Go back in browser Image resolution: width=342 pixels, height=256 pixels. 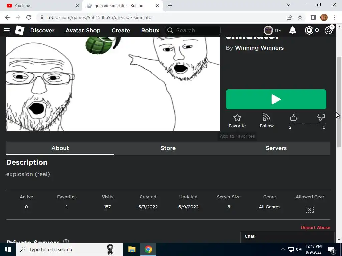click(x=7, y=17)
